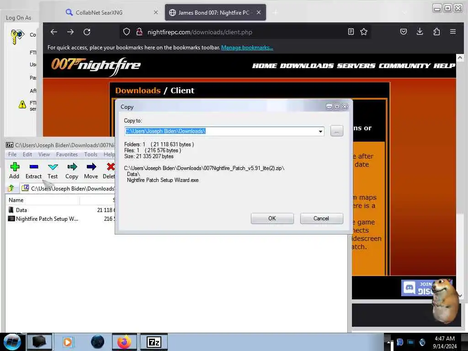468x351 pixels.
Task: Click the orange Downloads breadcrumb link
Action: (138, 90)
